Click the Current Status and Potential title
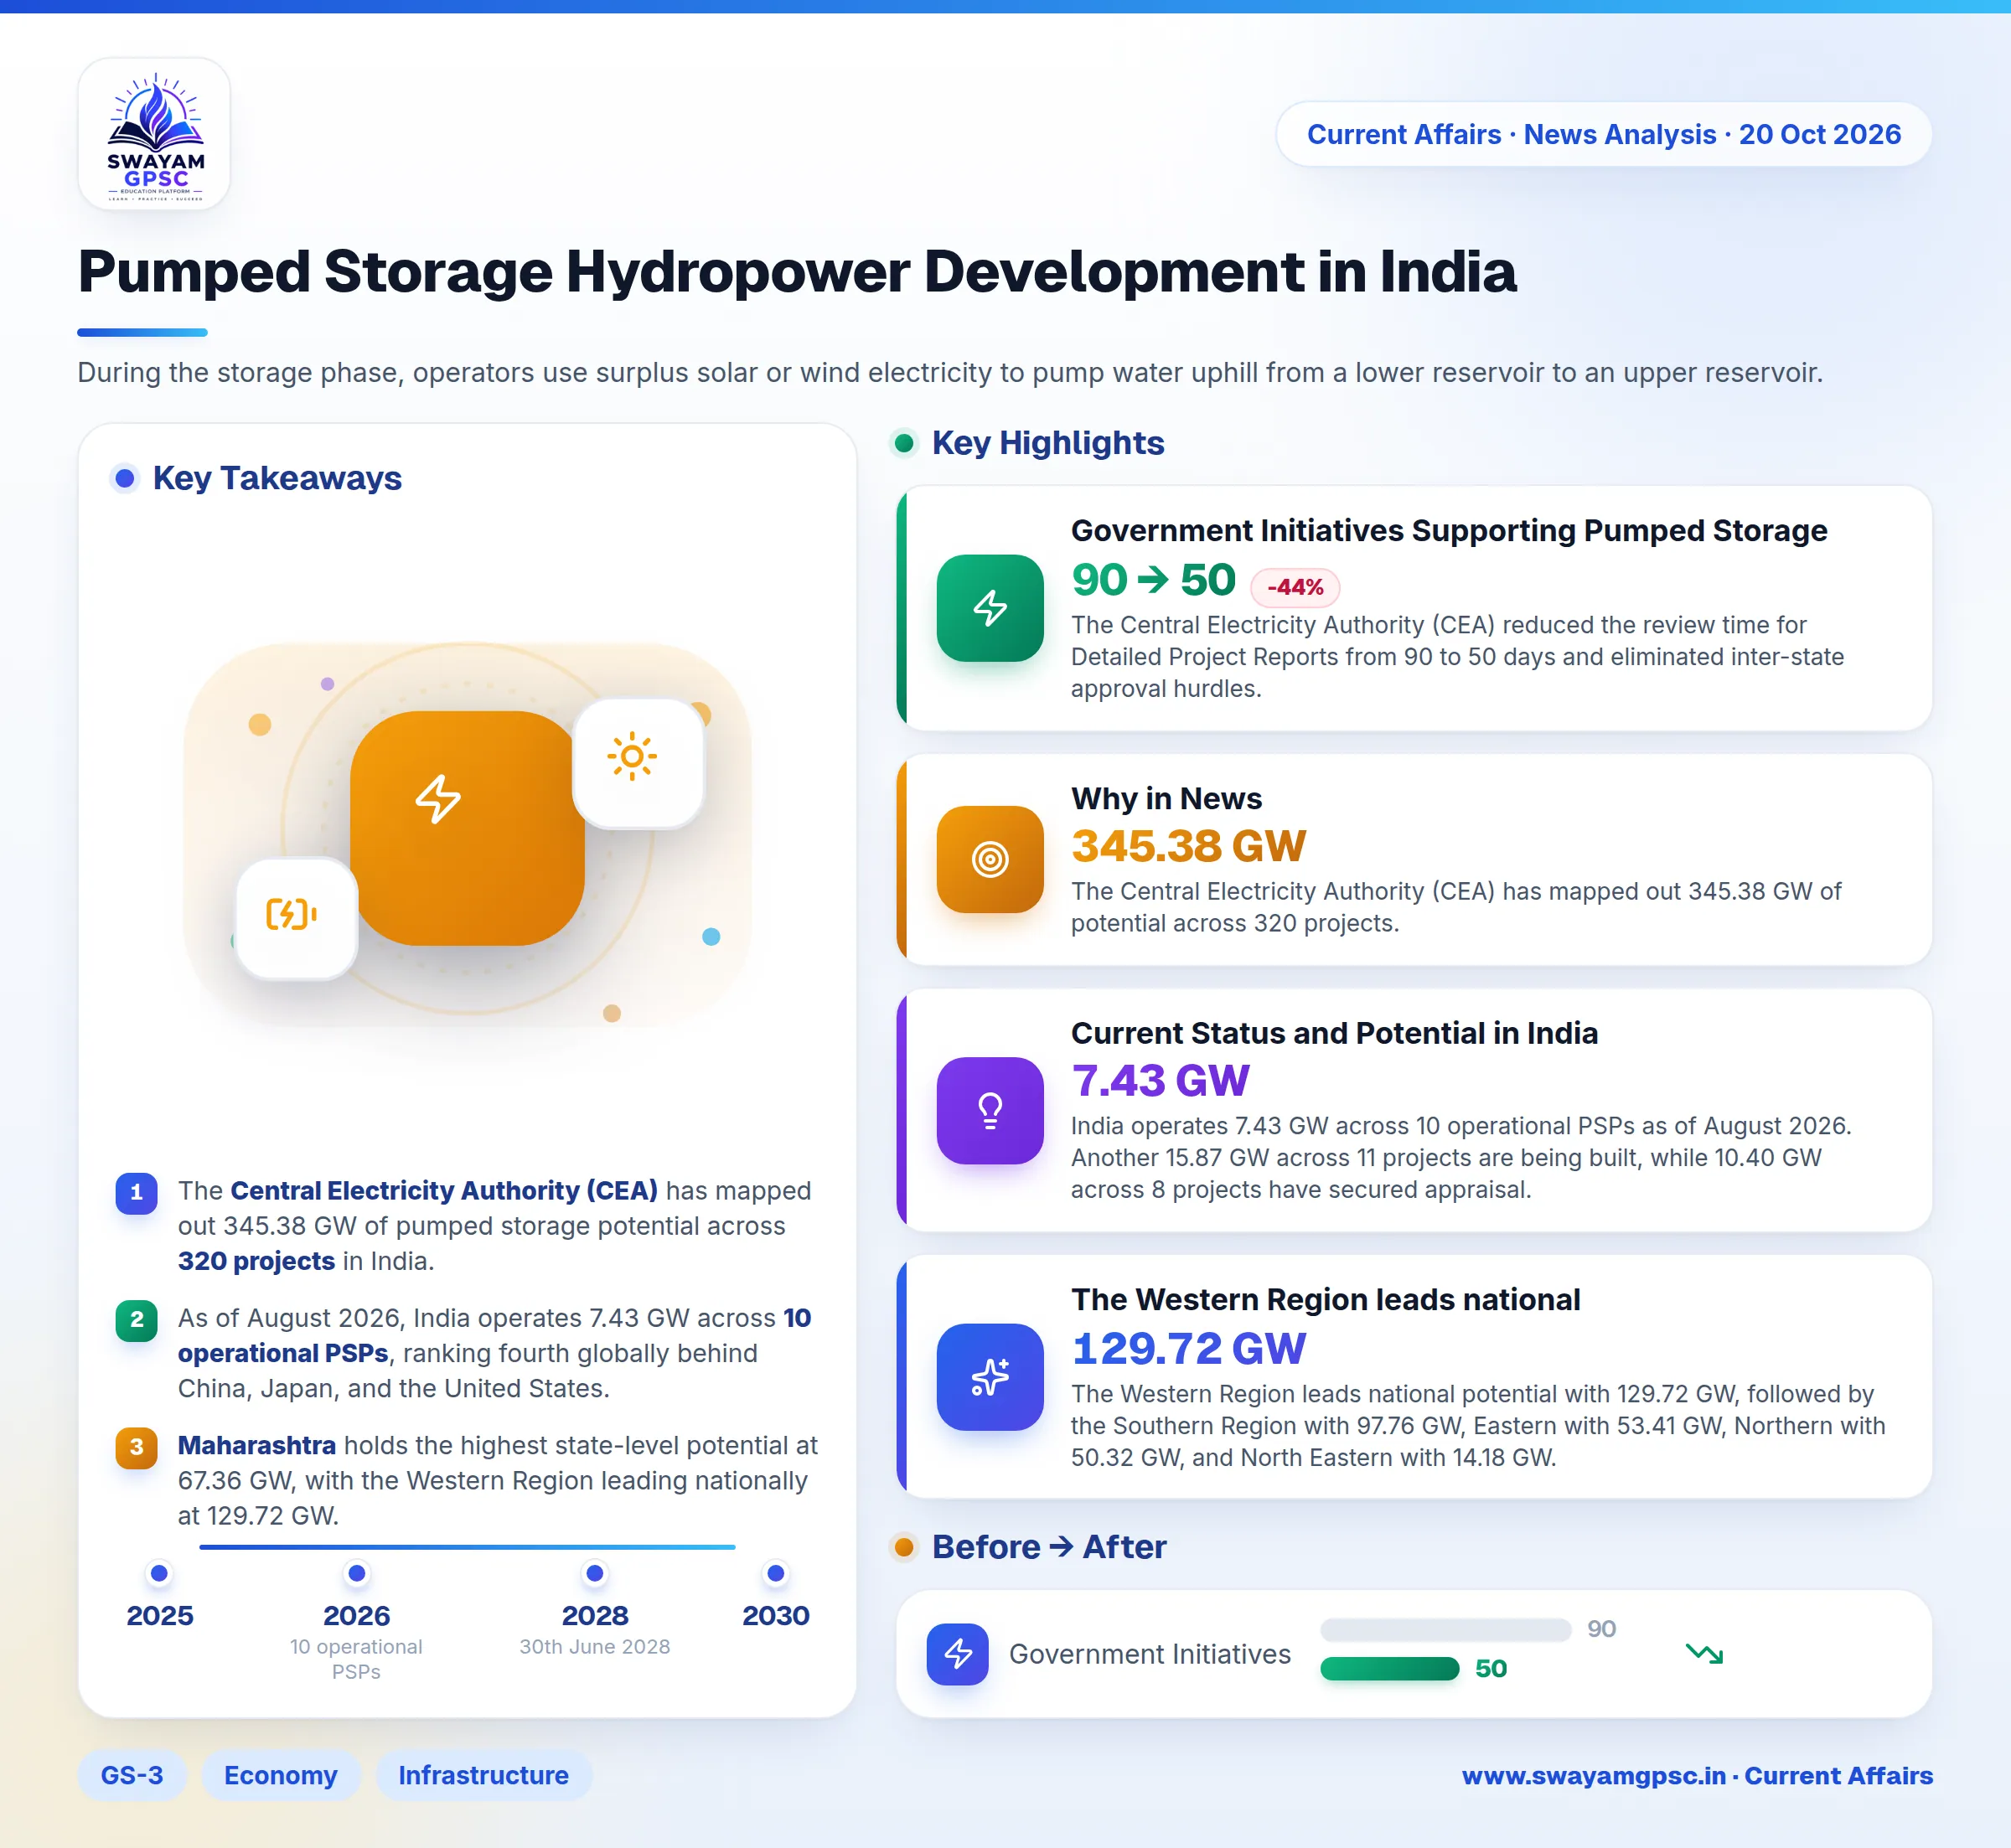 (1334, 1033)
